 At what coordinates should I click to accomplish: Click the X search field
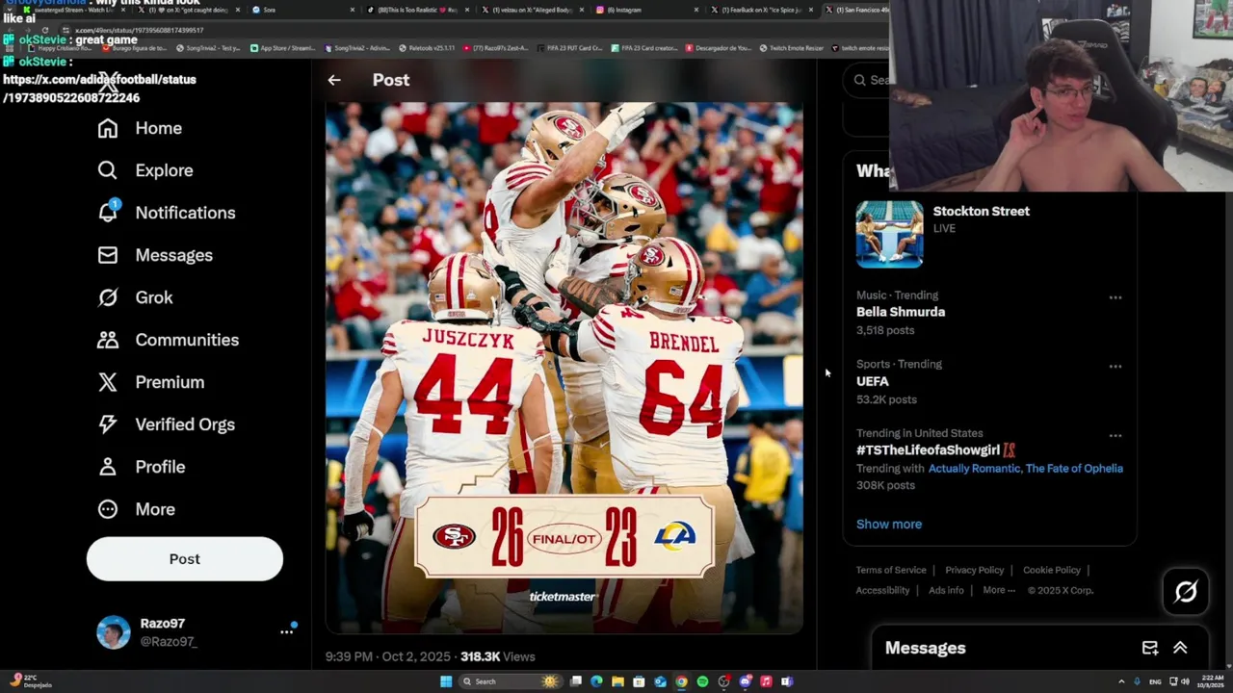pos(867,80)
